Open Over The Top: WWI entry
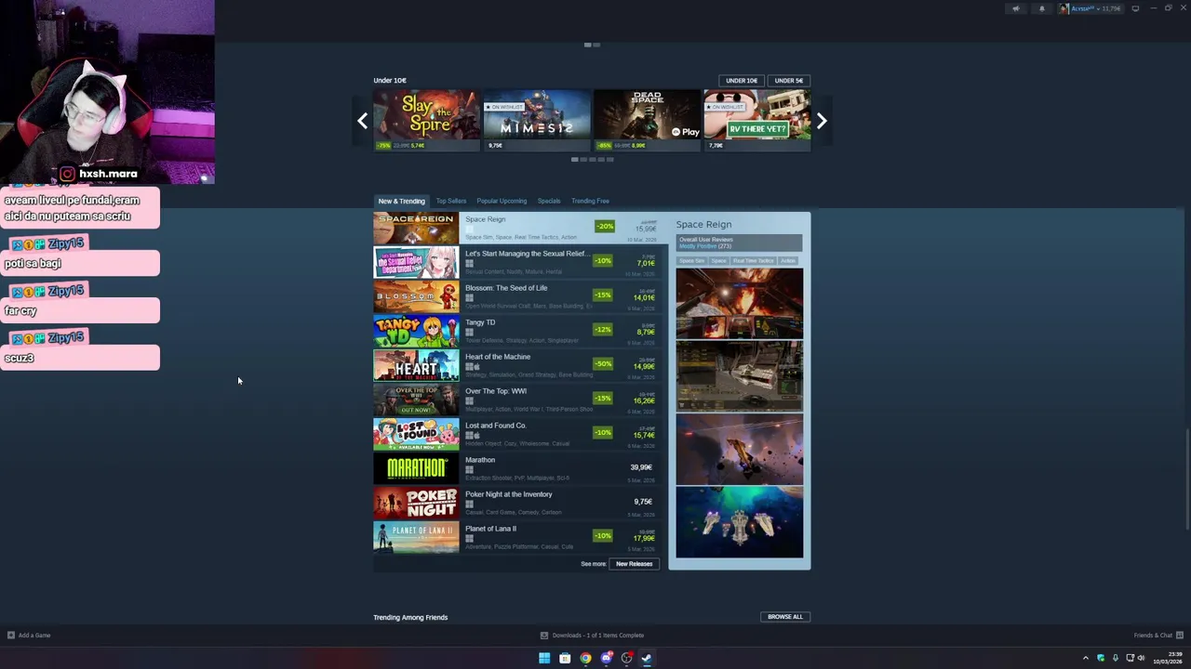The image size is (1191, 669). click(x=518, y=400)
